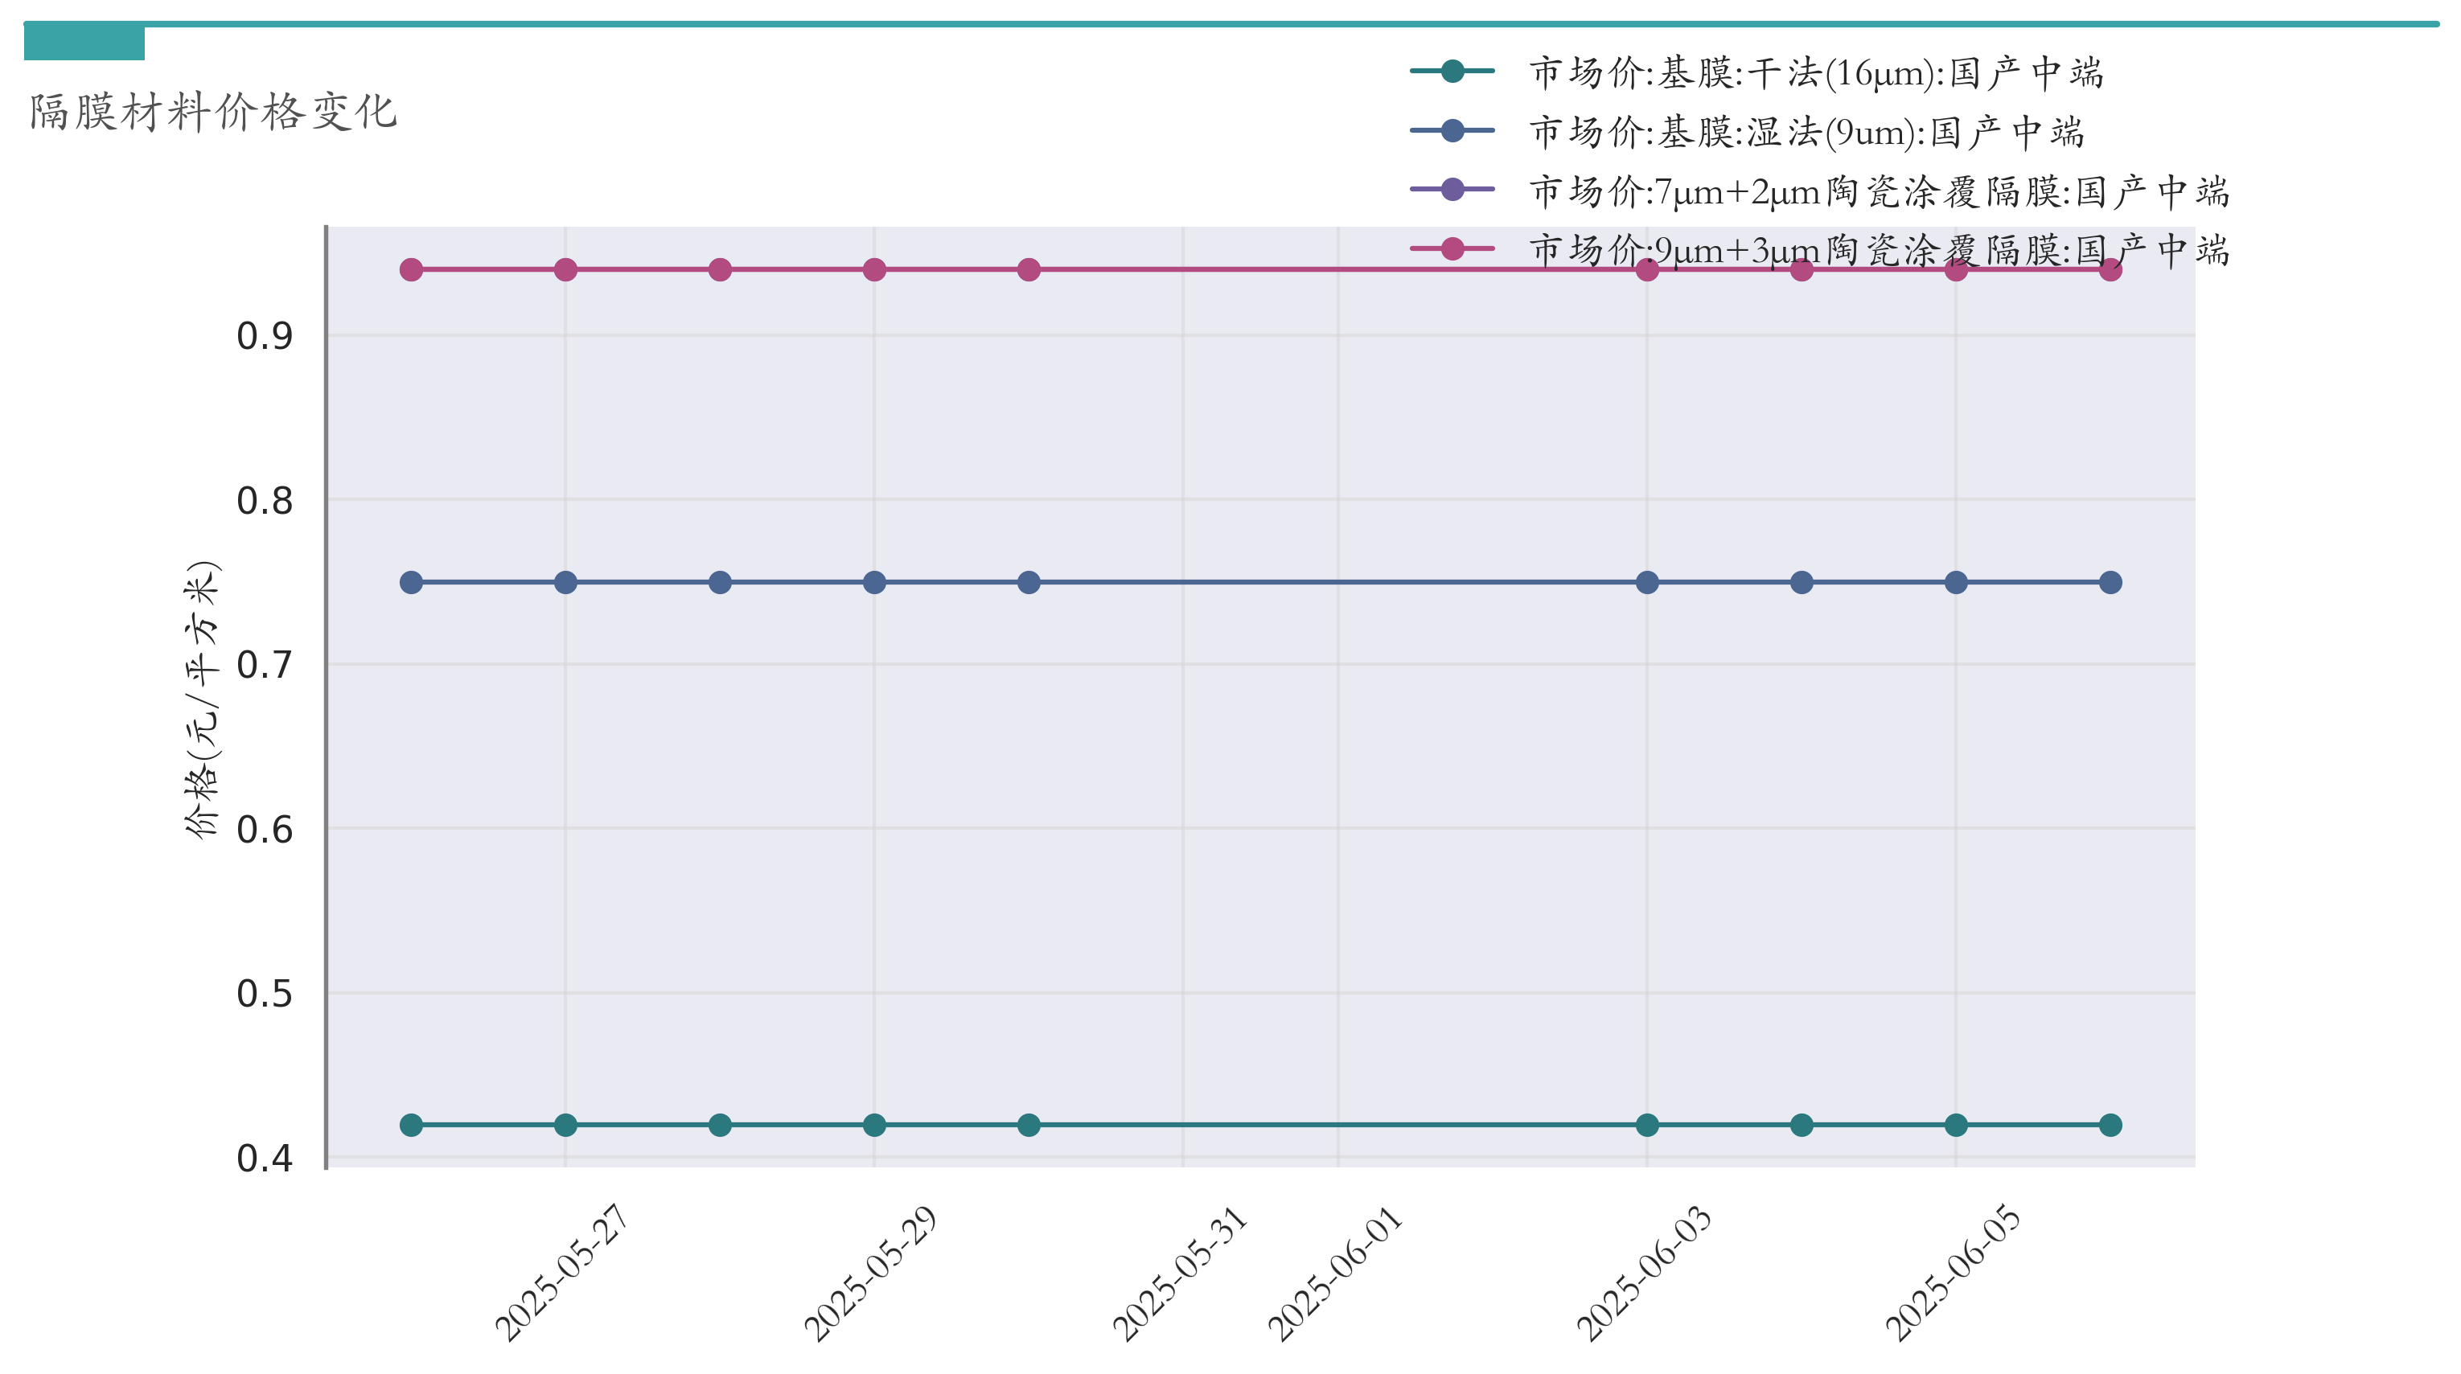Click the teal legend marker for 干法(16μm)
Screen dimensions: 2461x1374
click(1451, 71)
